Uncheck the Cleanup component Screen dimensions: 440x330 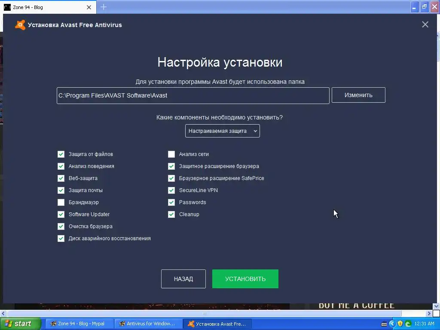[171, 214]
